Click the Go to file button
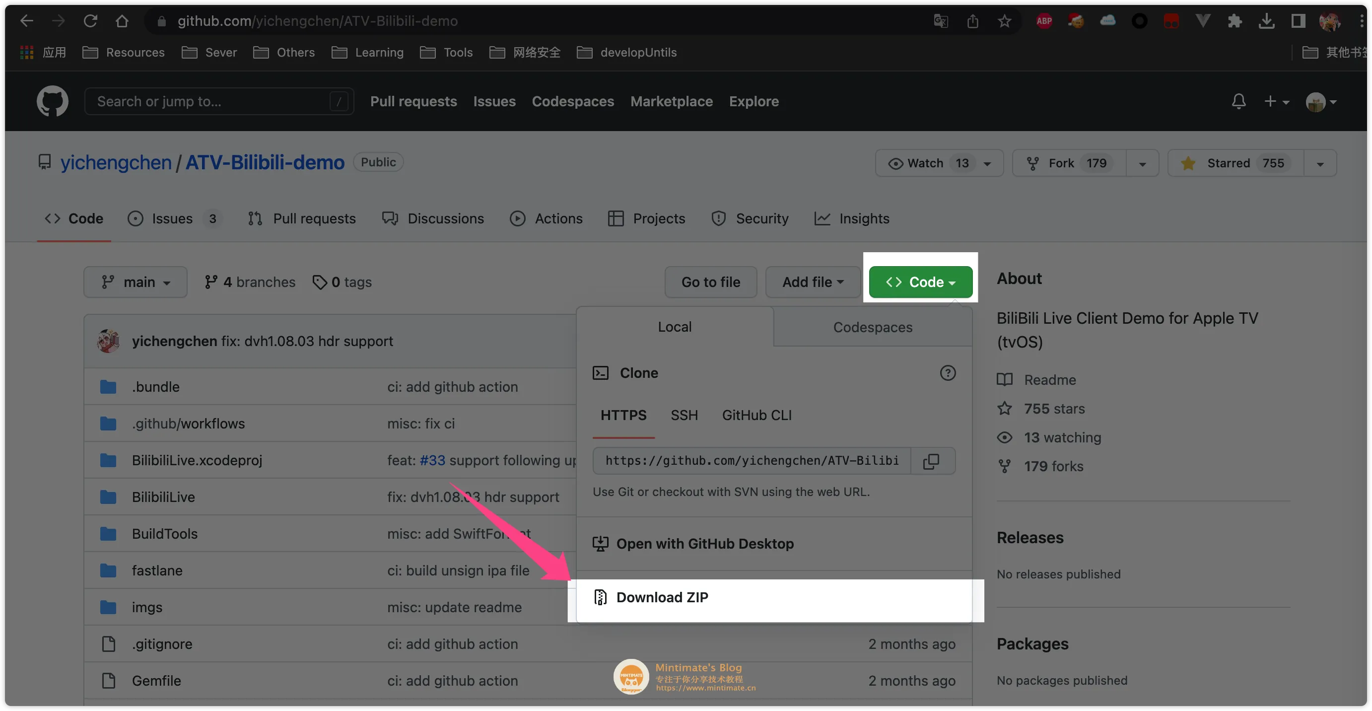 710,282
